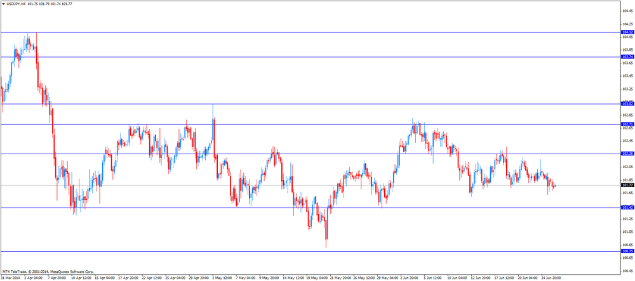635x281 pixels.
Task: Click the 25 Apr 04:00 time label
Action: click(x=174, y=278)
